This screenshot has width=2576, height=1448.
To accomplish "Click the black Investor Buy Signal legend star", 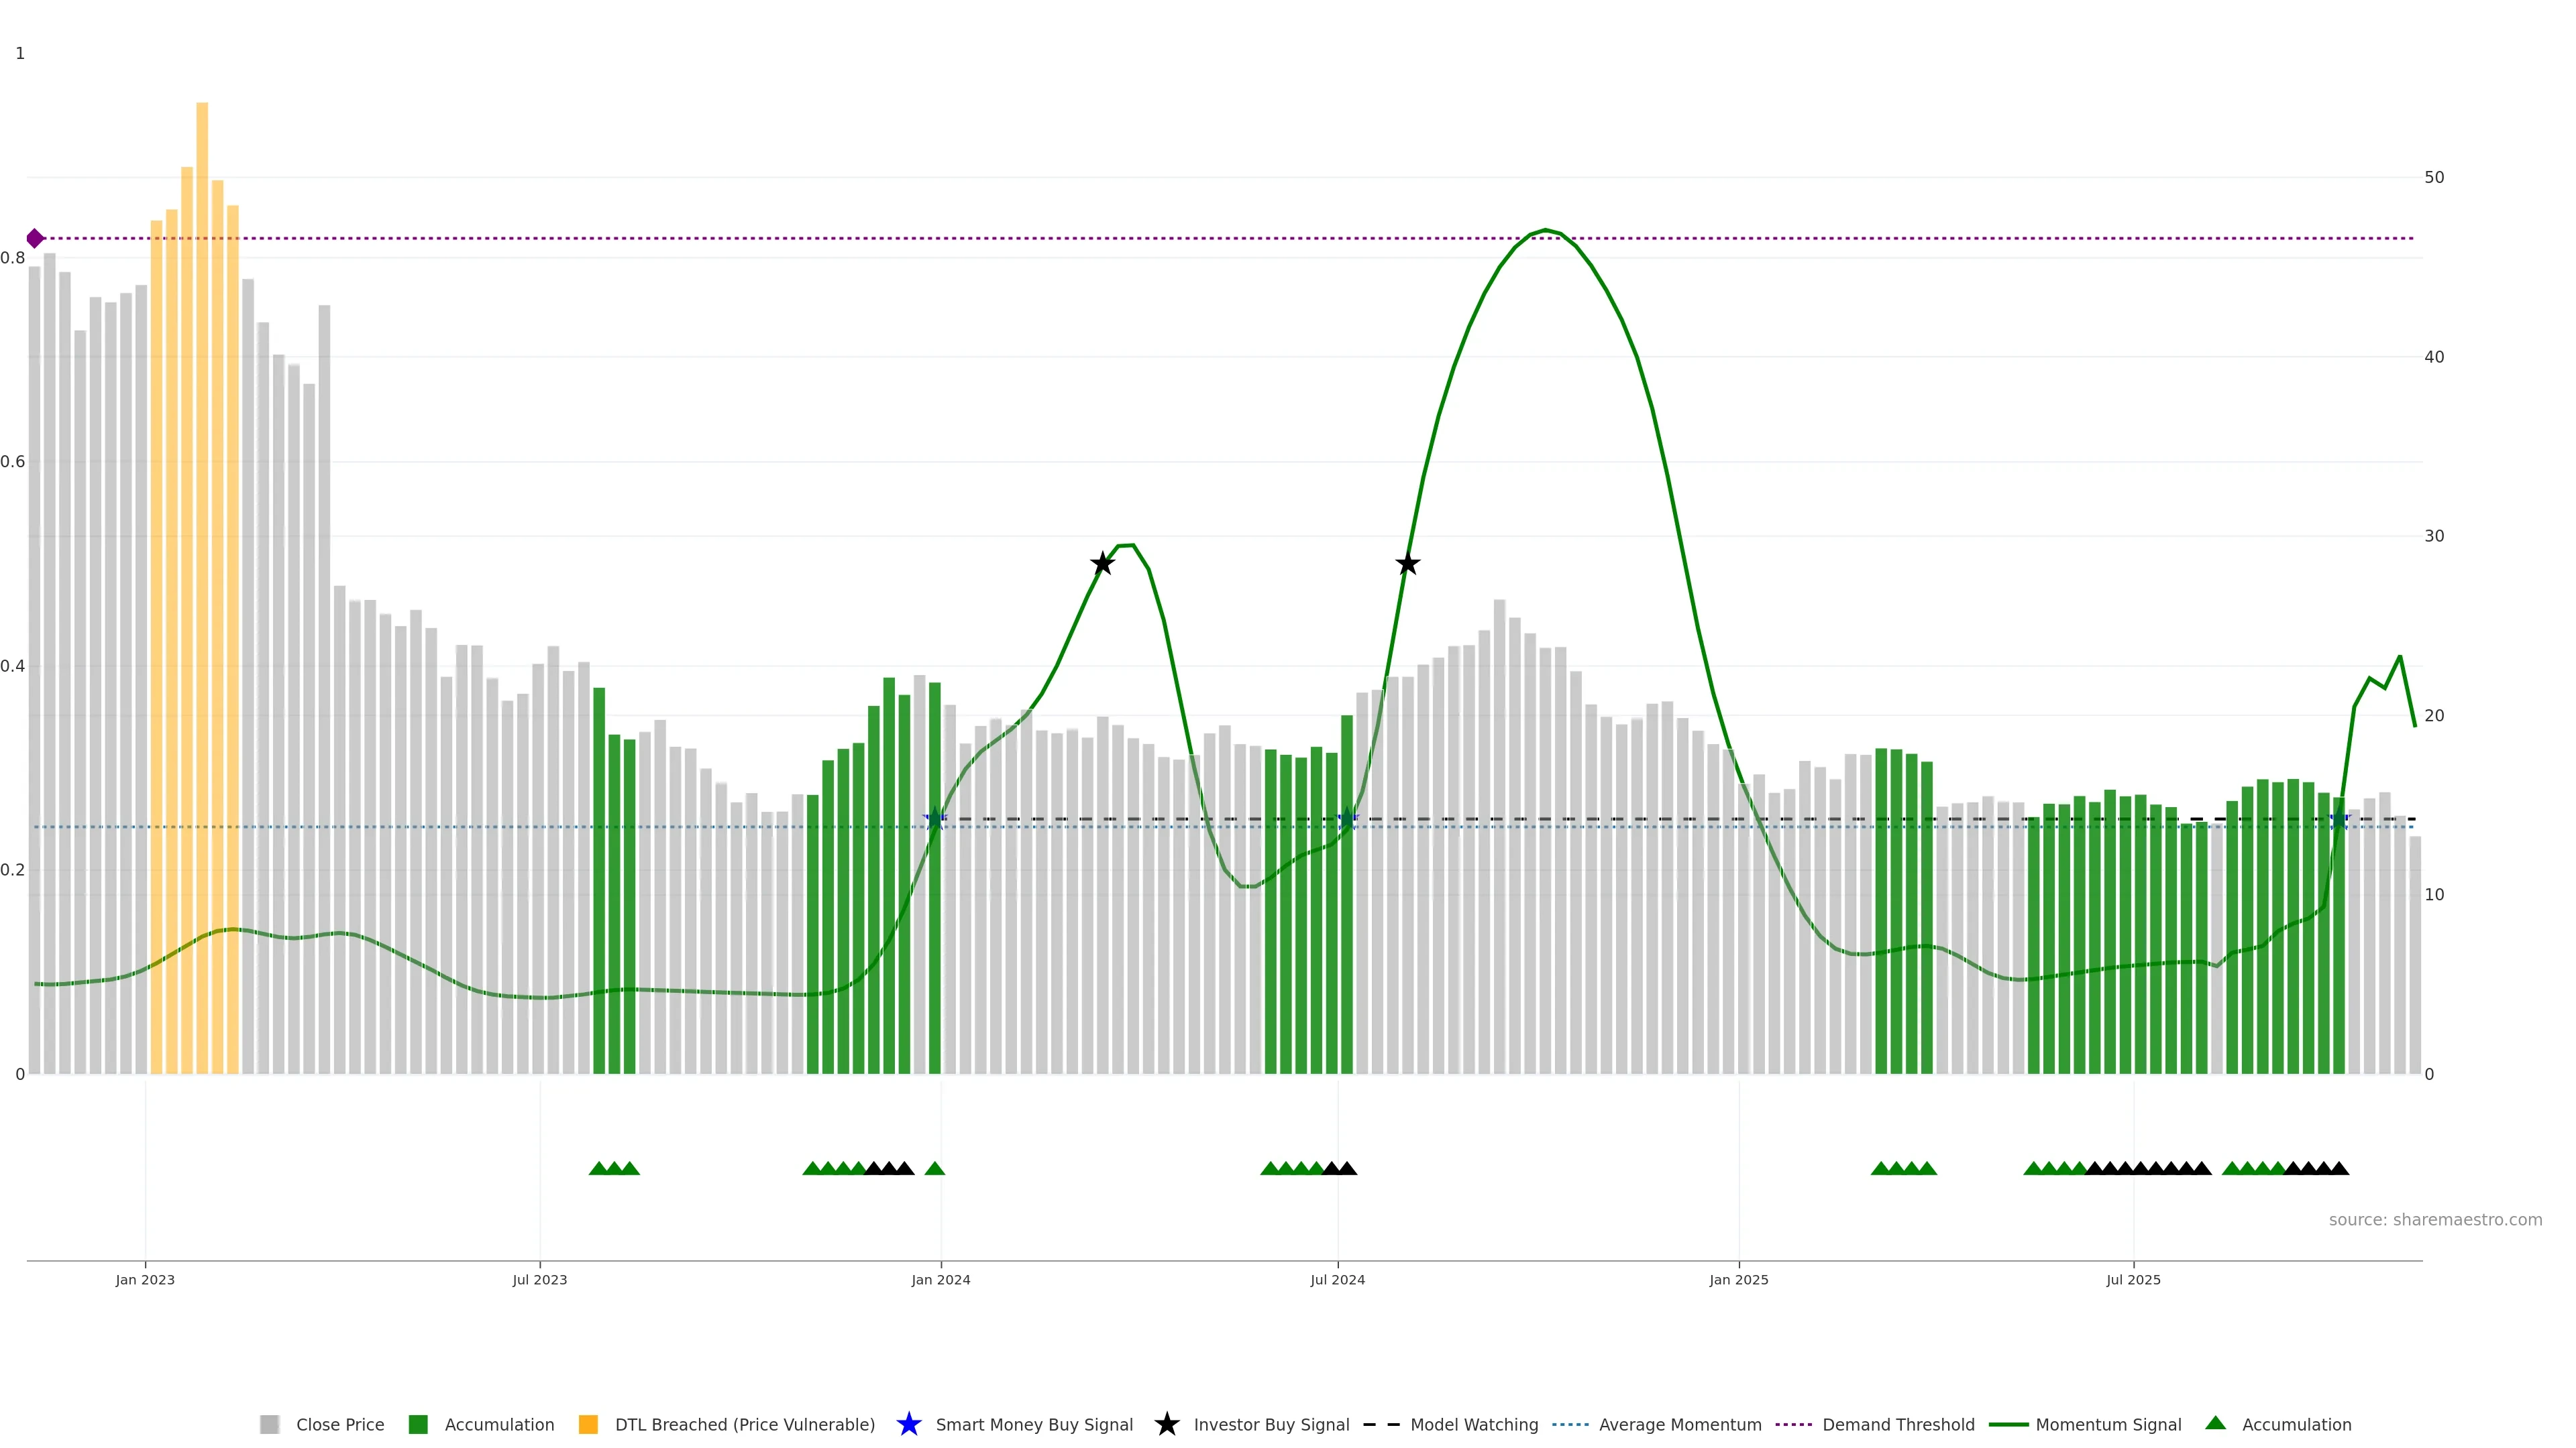I will point(1167,1424).
